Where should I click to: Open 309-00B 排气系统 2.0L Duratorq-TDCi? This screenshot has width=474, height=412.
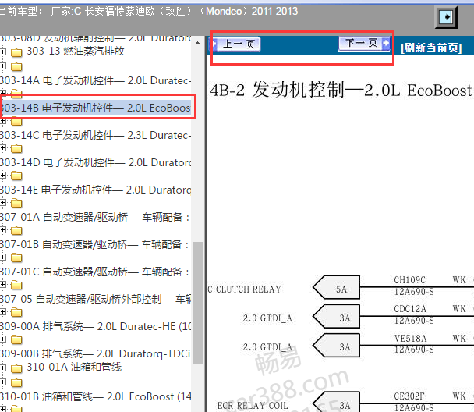[x=96, y=353]
